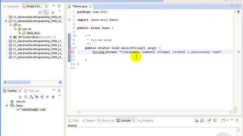Toggle Scroll Lock in Console
The image size is (243, 136).
point(202,121)
